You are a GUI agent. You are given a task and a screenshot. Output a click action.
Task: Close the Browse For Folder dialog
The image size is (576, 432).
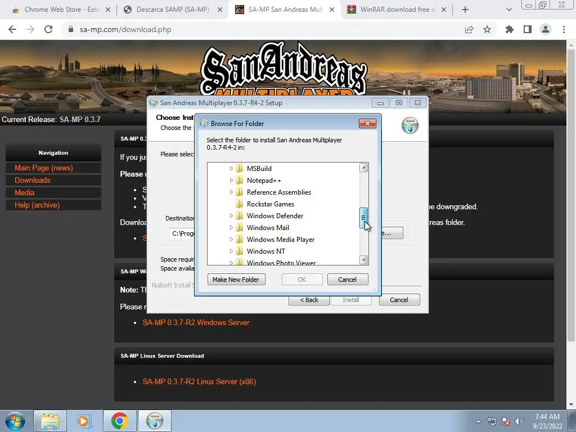(367, 123)
